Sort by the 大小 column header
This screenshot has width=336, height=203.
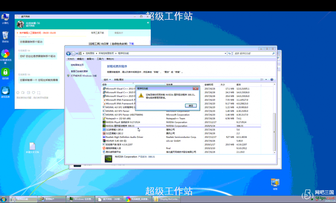click(x=222, y=85)
